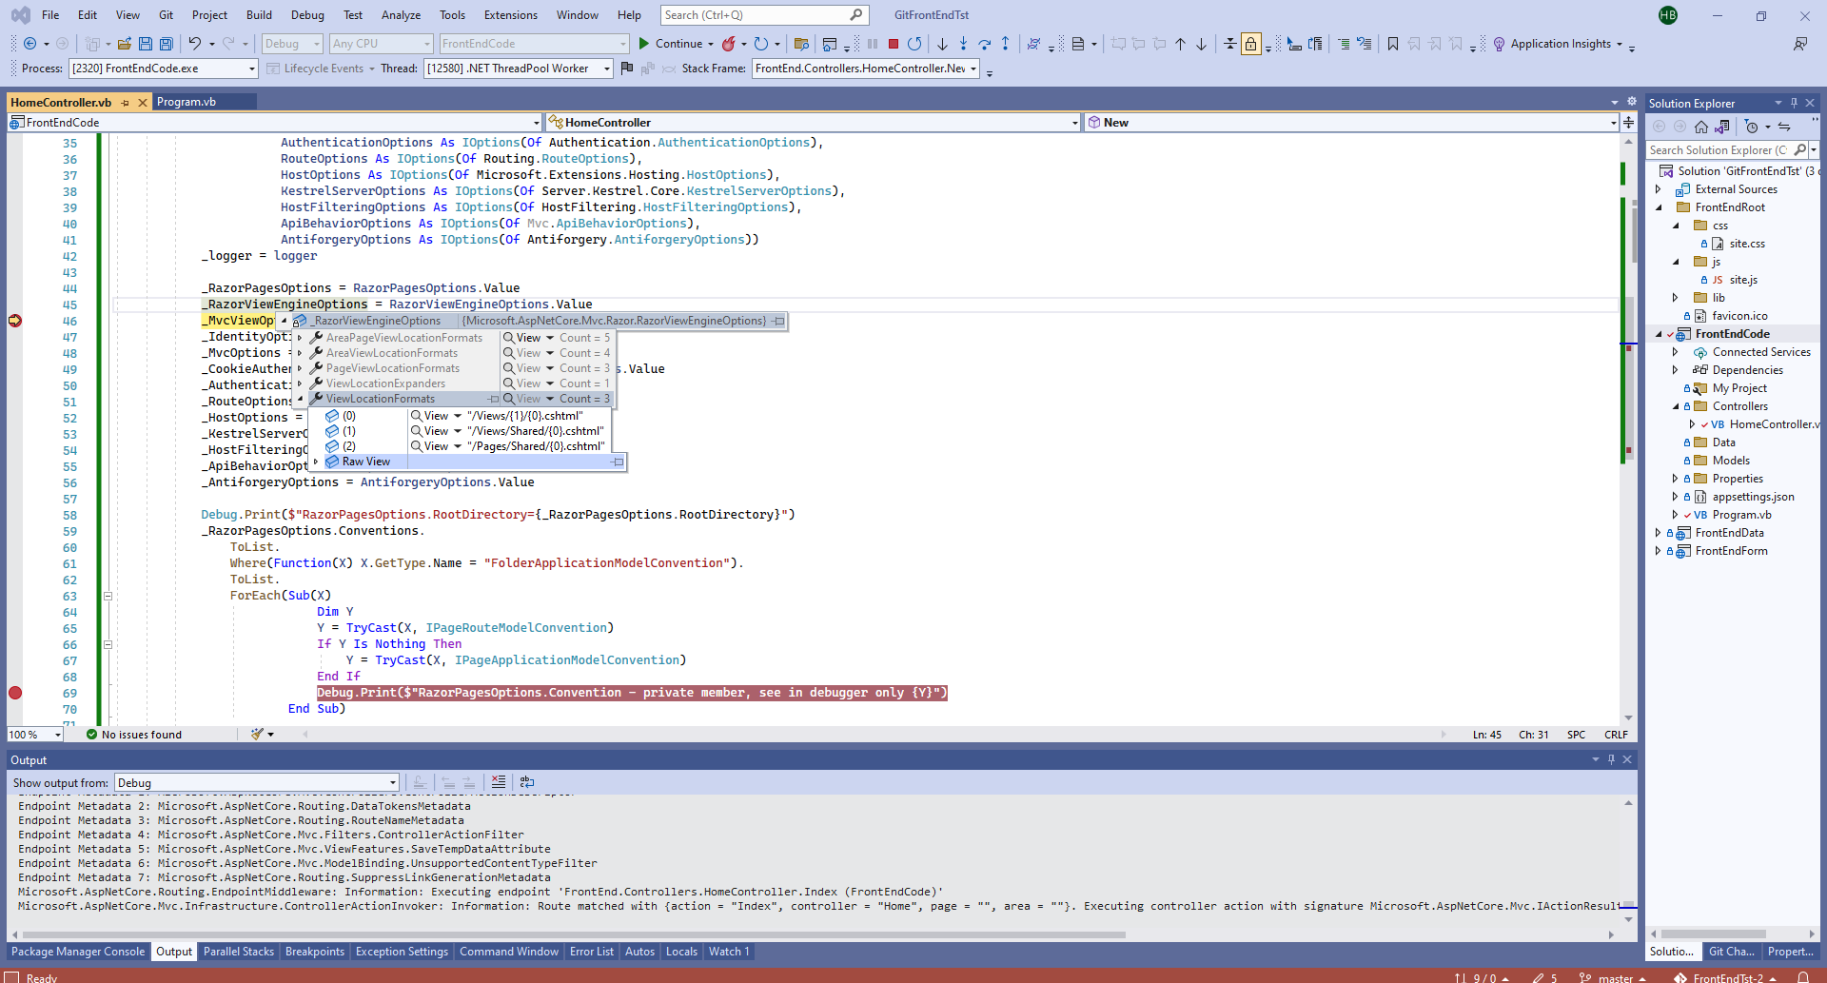Toggle auto-hide pin on Solution Explorer
The height and width of the screenshot is (983, 1827).
pyautogui.click(x=1794, y=103)
